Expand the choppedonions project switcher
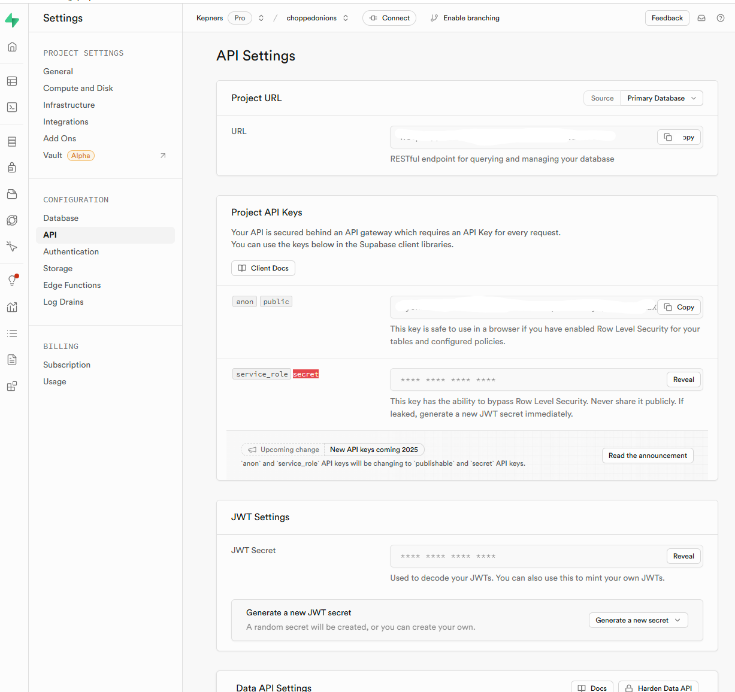The width and height of the screenshot is (735, 692). click(346, 18)
